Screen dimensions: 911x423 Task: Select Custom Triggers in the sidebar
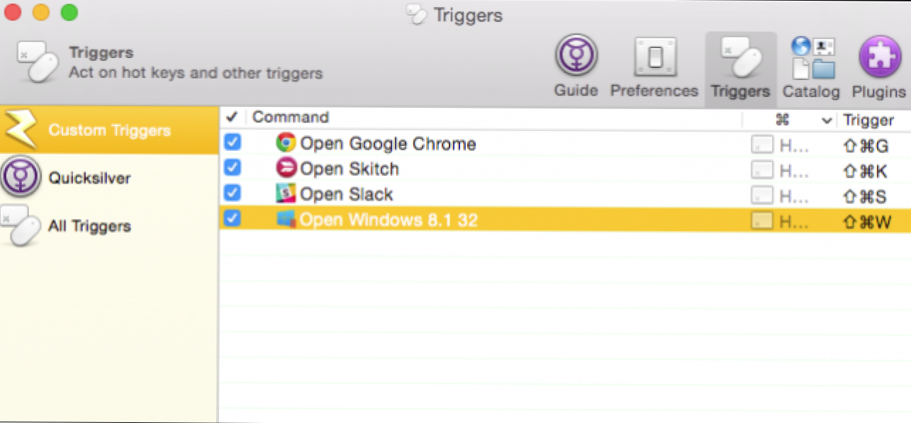click(109, 130)
